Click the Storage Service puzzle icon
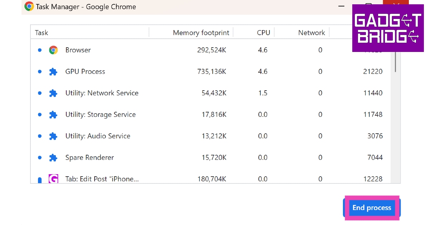The height and width of the screenshot is (225, 430). coord(53,115)
